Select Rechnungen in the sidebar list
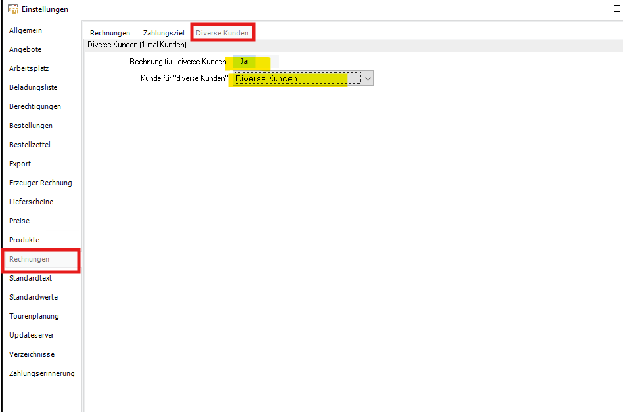 [x=29, y=259]
